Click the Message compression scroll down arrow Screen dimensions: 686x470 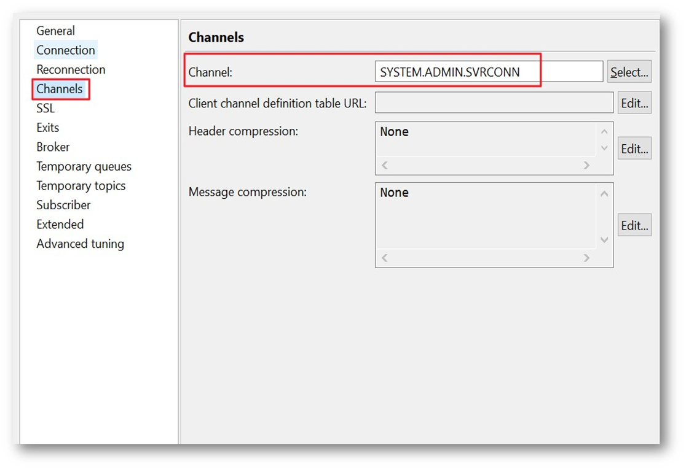pos(604,240)
